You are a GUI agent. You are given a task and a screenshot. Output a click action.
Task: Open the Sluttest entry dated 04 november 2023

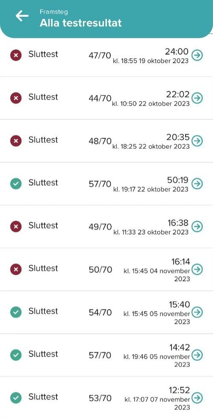[x=106, y=269]
